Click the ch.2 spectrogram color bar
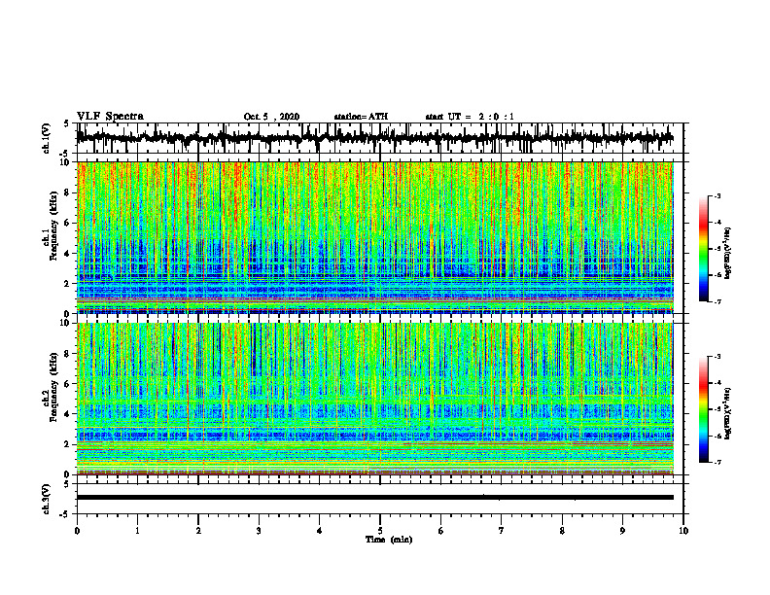Screen dimensions: 770x595 pyautogui.click(x=704, y=409)
